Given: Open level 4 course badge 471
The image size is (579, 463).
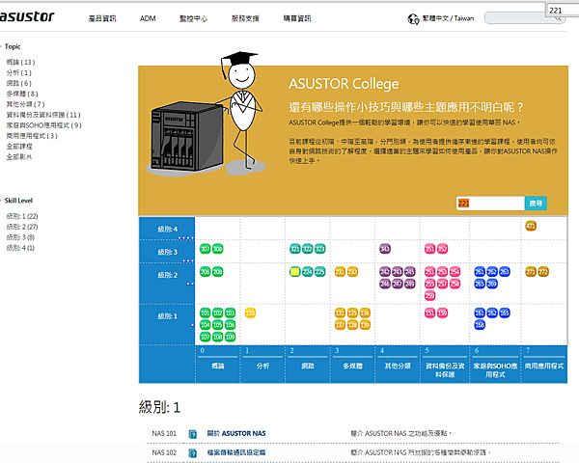Looking at the screenshot, I should [x=531, y=226].
